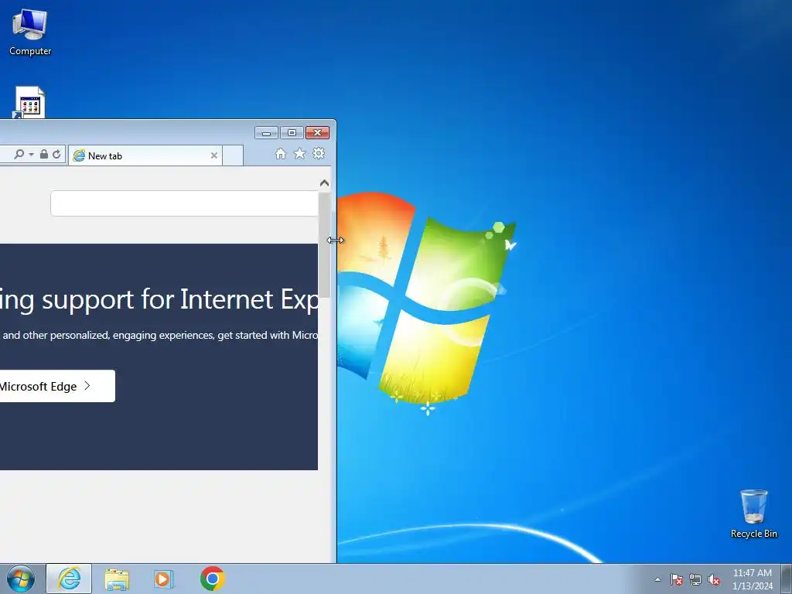Open the Tools gear menu

click(319, 154)
